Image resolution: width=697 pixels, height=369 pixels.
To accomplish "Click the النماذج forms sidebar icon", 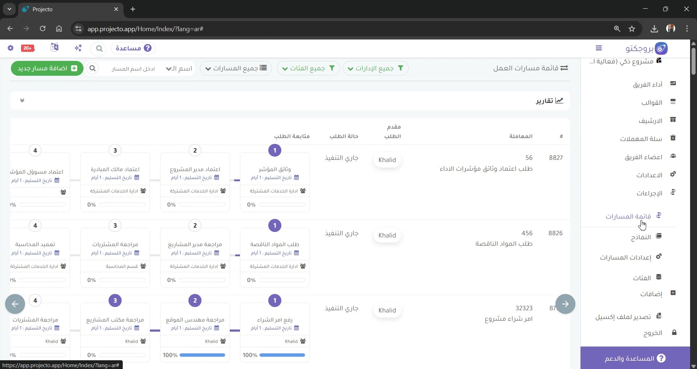I will pyautogui.click(x=659, y=236).
